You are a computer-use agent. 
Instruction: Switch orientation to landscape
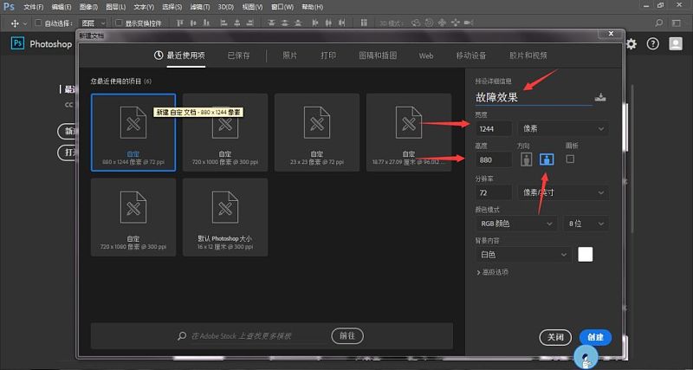click(547, 159)
